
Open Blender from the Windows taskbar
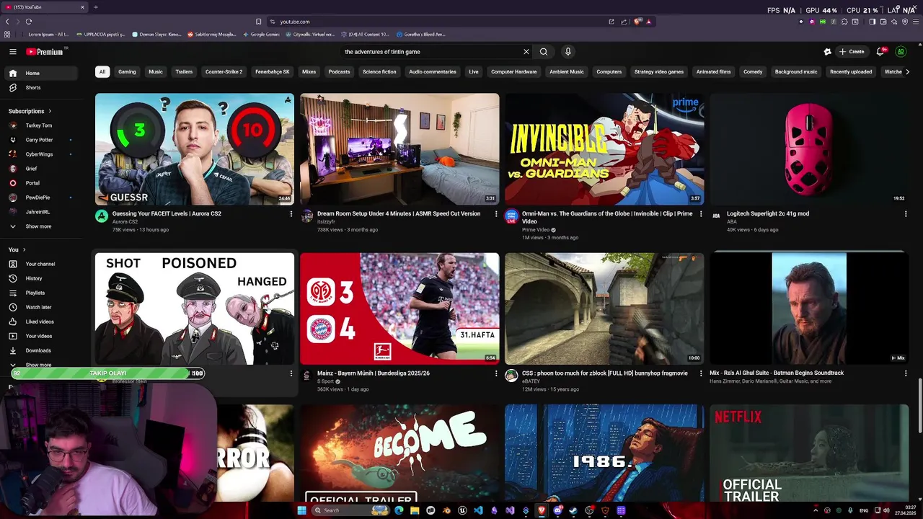pyautogui.click(x=446, y=510)
